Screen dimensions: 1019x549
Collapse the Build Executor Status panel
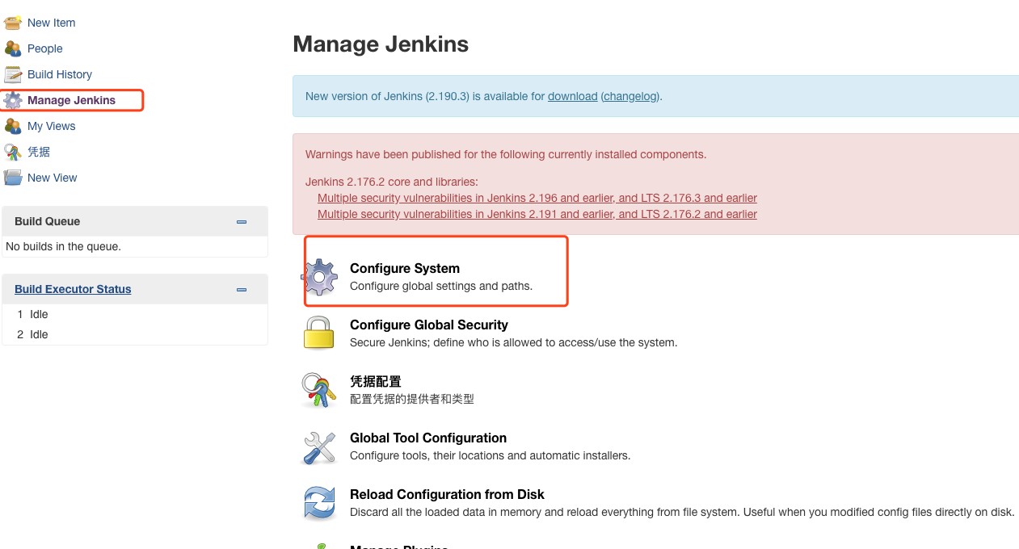(x=241, y=290)
